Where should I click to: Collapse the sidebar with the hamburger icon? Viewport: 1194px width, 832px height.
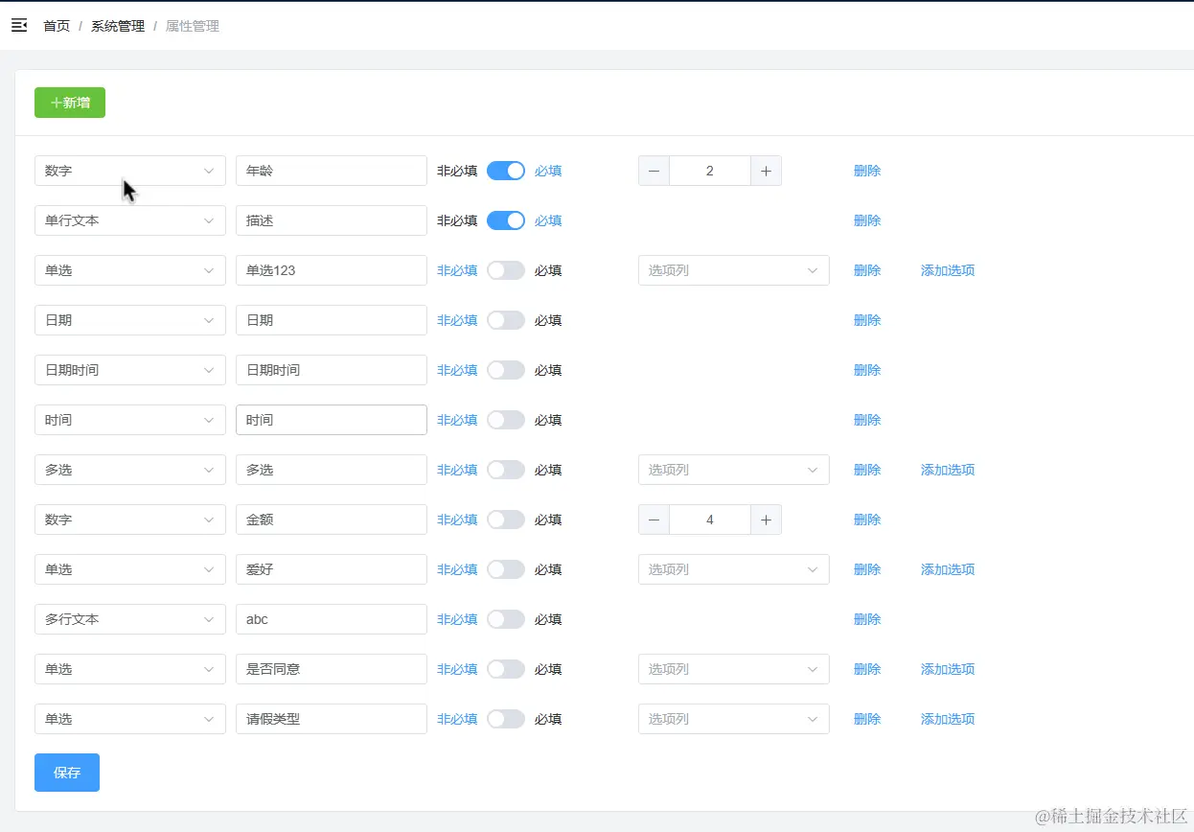pos(19,26)
